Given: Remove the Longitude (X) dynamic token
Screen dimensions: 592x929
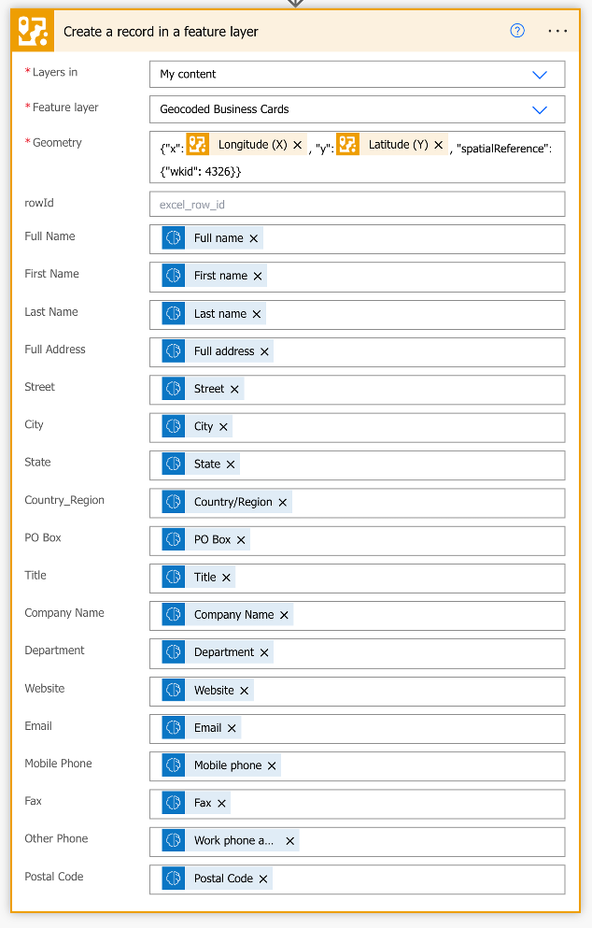Looking at the screenshot, I should 297,145.
